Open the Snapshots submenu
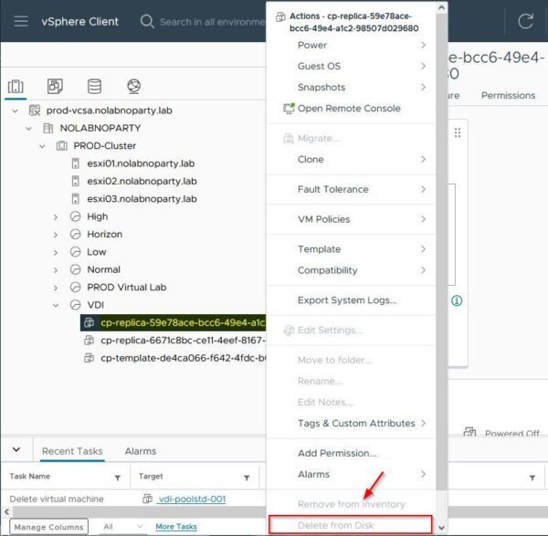 pos(352,87)
